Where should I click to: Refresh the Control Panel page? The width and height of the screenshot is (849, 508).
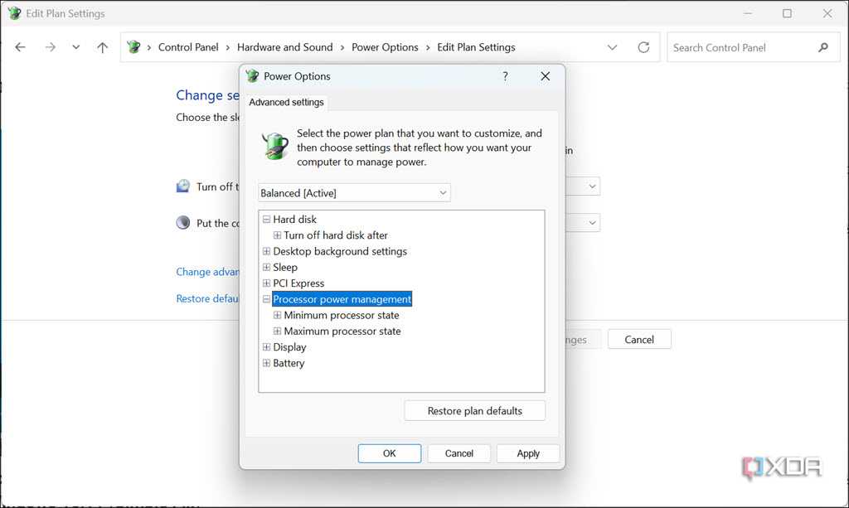tap(643, 47)
